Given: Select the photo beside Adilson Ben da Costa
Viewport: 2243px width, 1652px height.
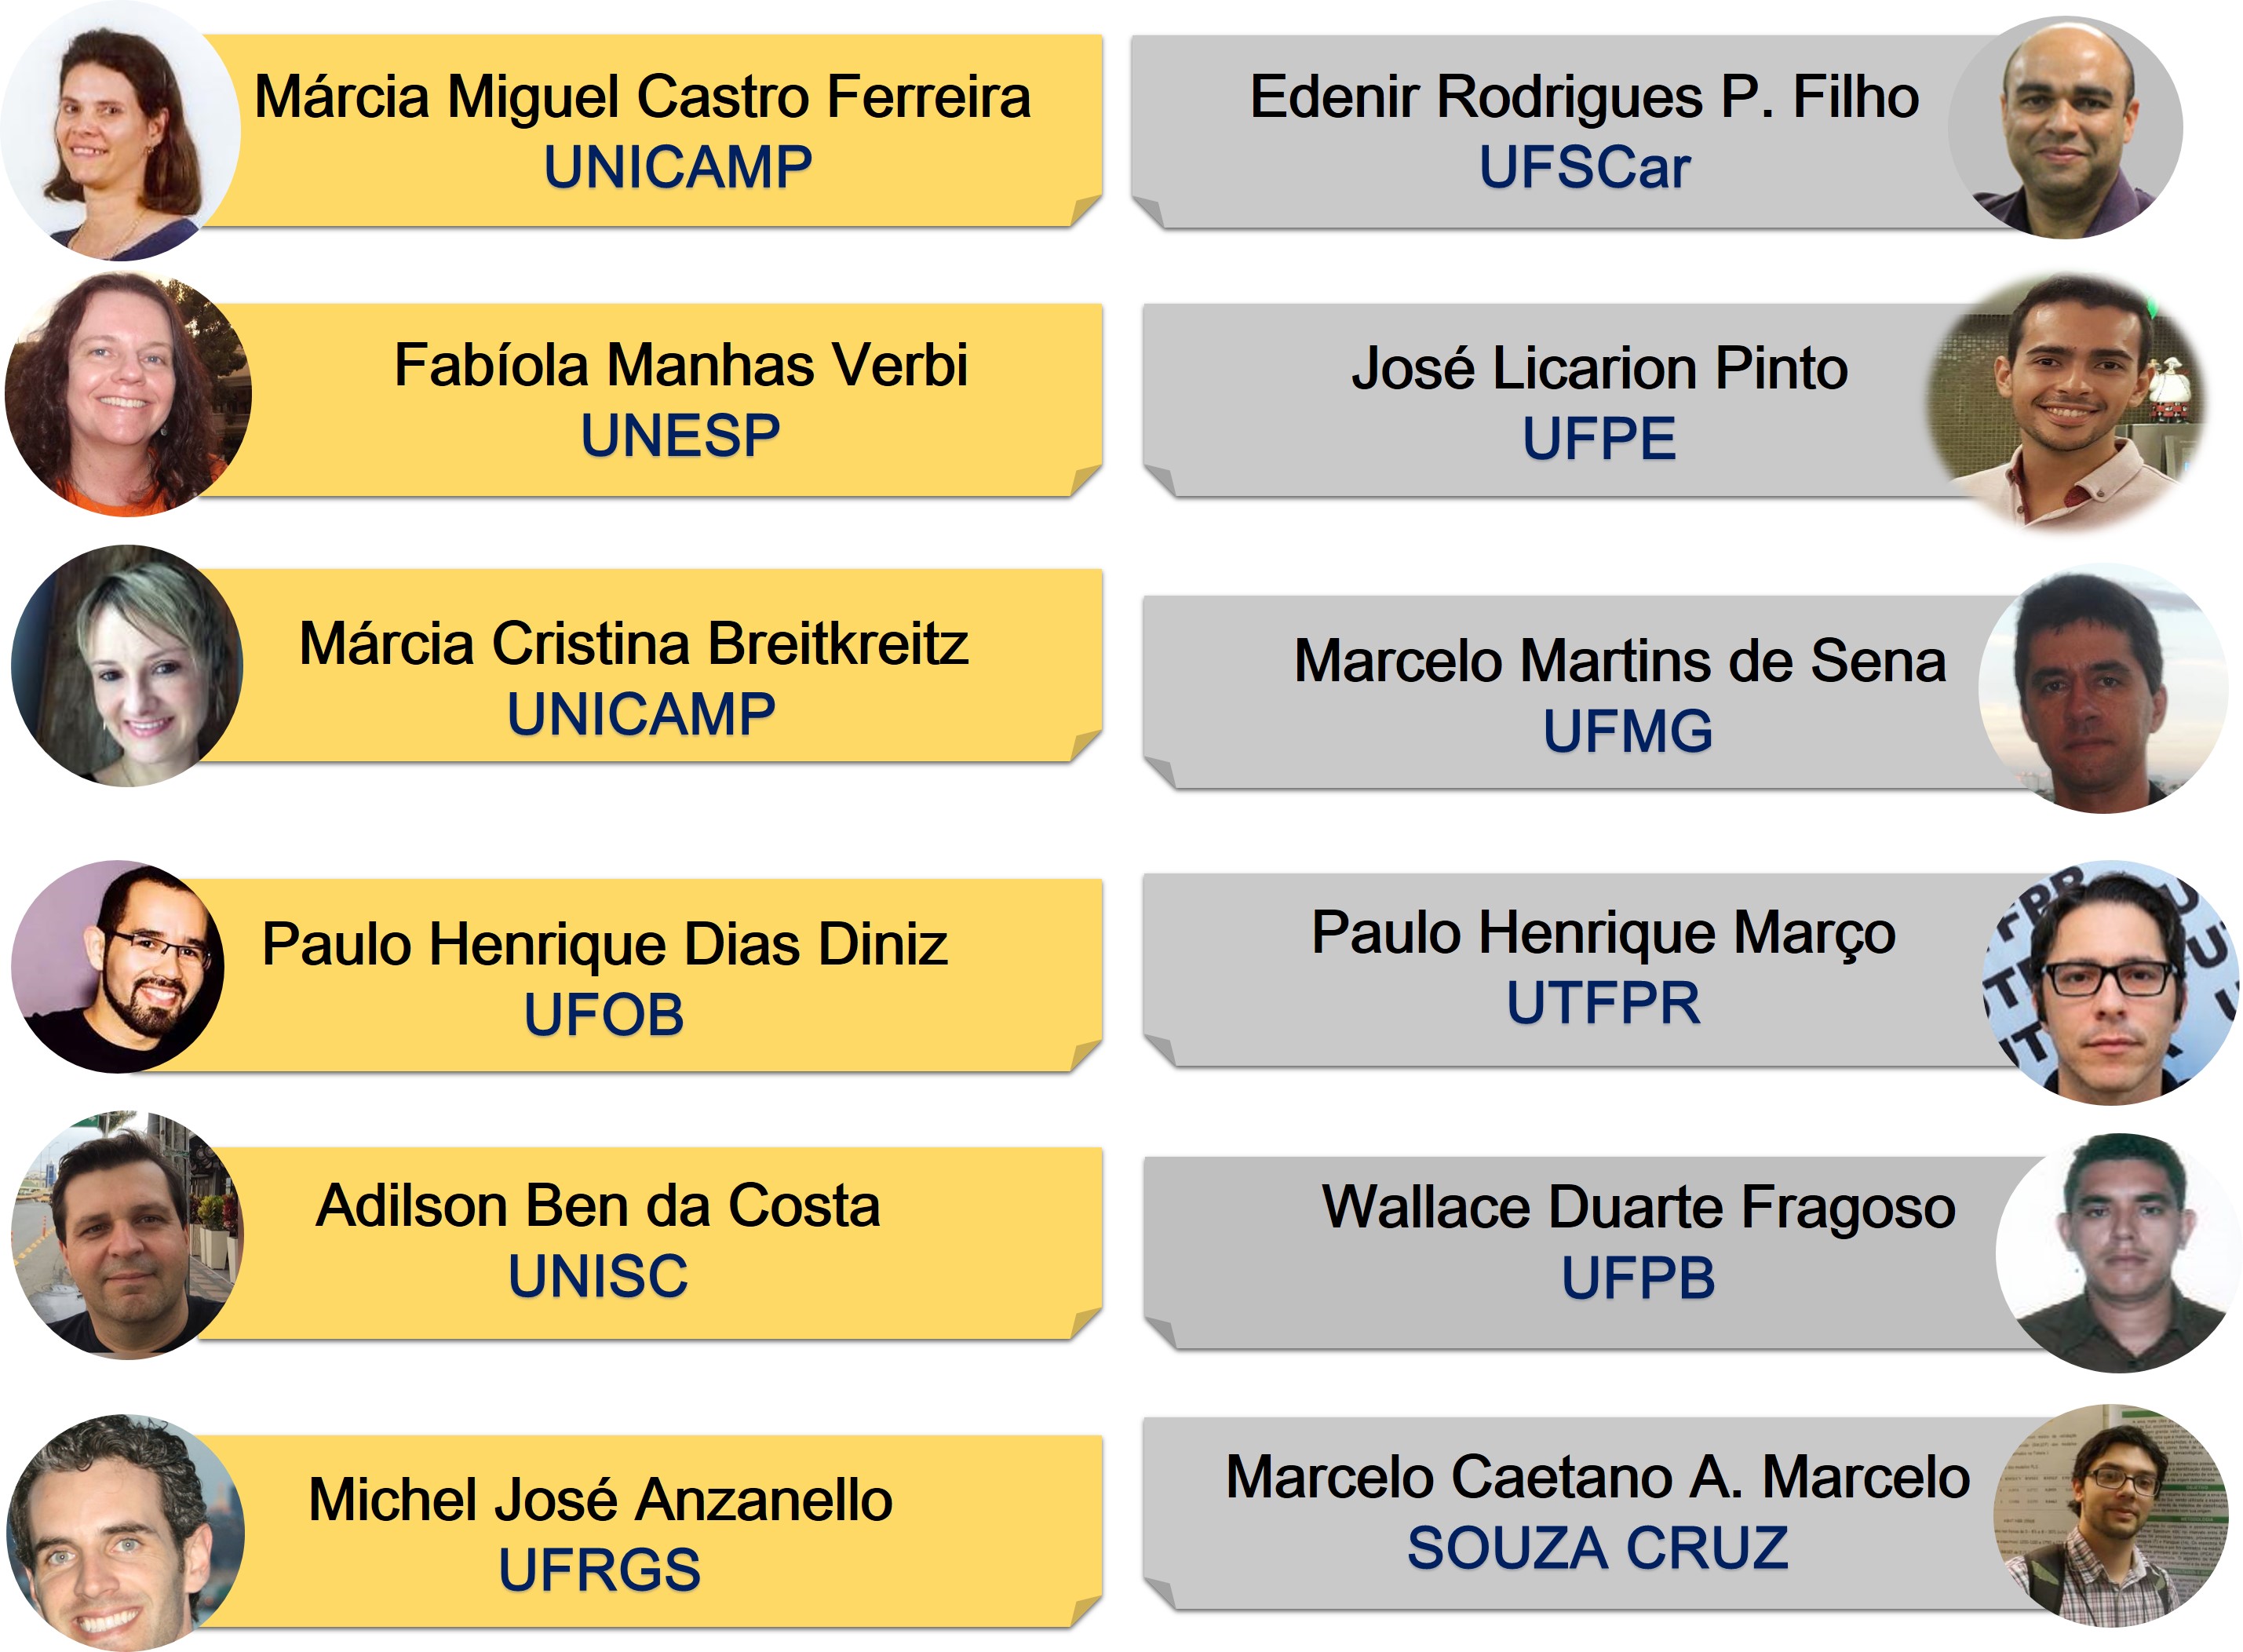Looking at the screenshot, I should click(x=127, y=1235).
